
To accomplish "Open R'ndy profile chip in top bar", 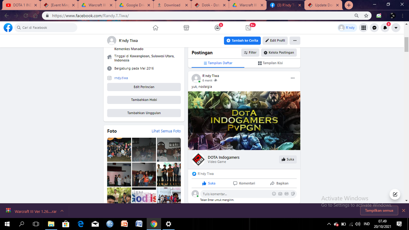I will 347,28.
